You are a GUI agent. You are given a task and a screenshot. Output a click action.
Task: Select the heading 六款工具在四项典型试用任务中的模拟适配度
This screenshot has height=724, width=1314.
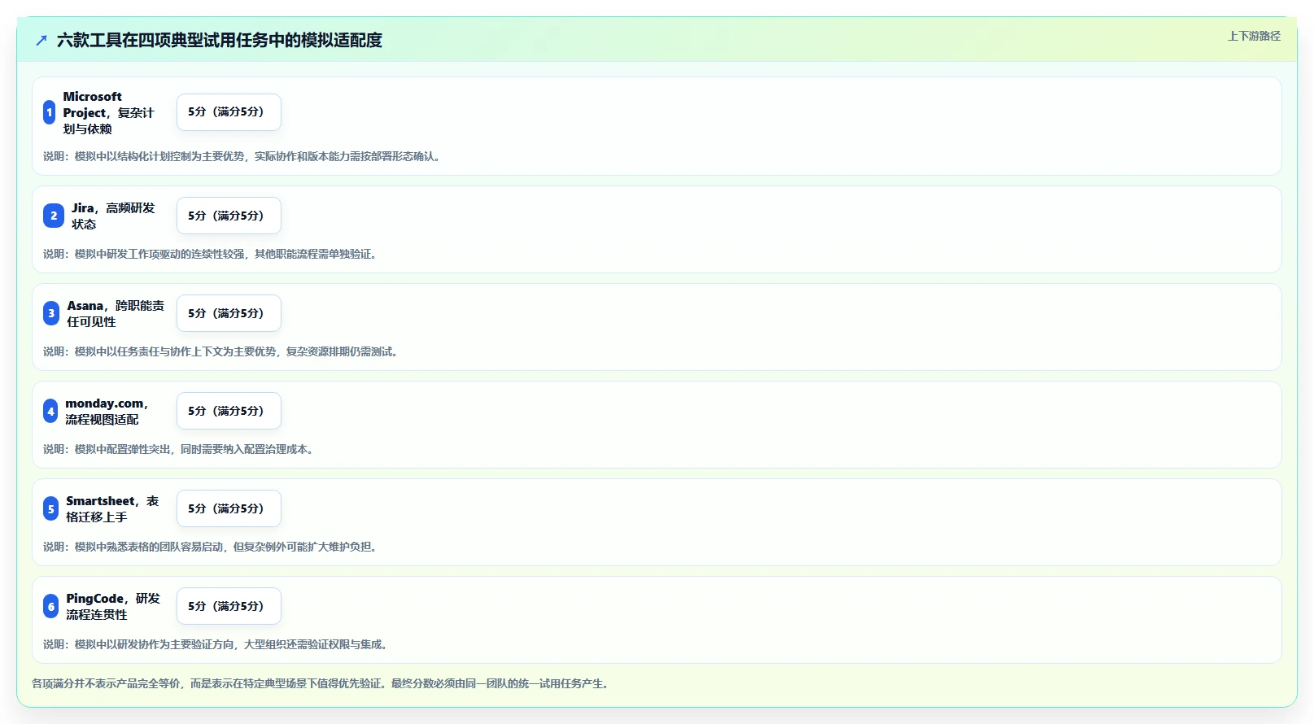(220, 40)
